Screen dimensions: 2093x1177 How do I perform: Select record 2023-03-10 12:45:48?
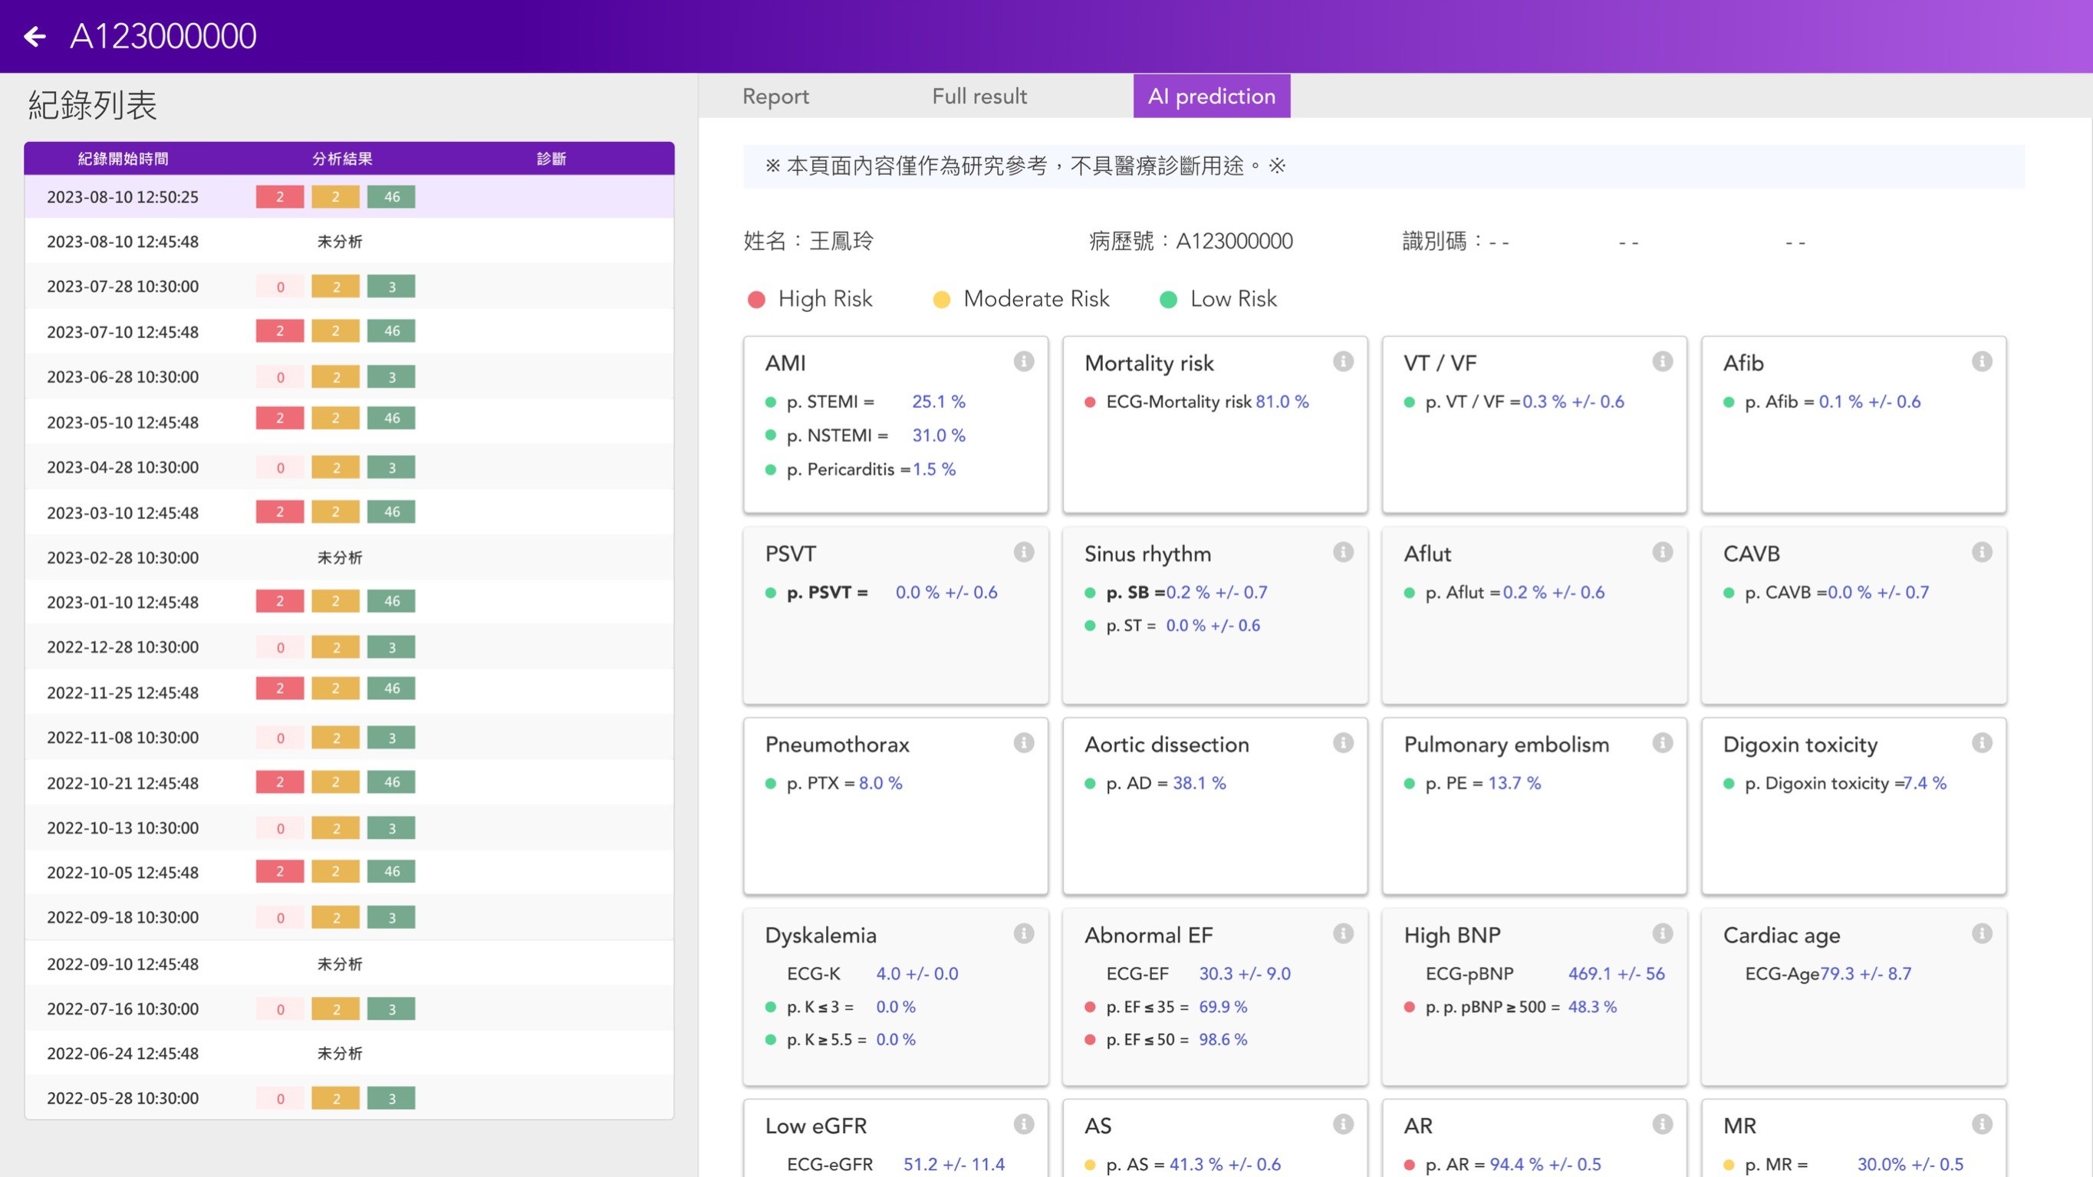point(348,512)
